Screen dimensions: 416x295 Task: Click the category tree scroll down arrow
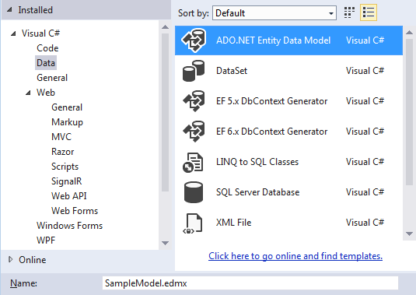coord(165,243)
